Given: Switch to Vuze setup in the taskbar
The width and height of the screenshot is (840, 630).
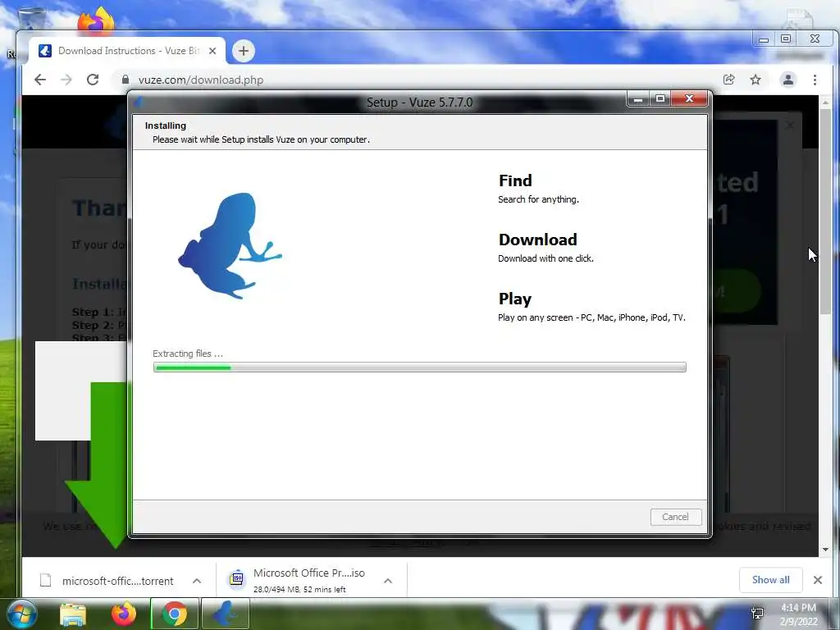Looking at the screenshot, I should (226, 614).
